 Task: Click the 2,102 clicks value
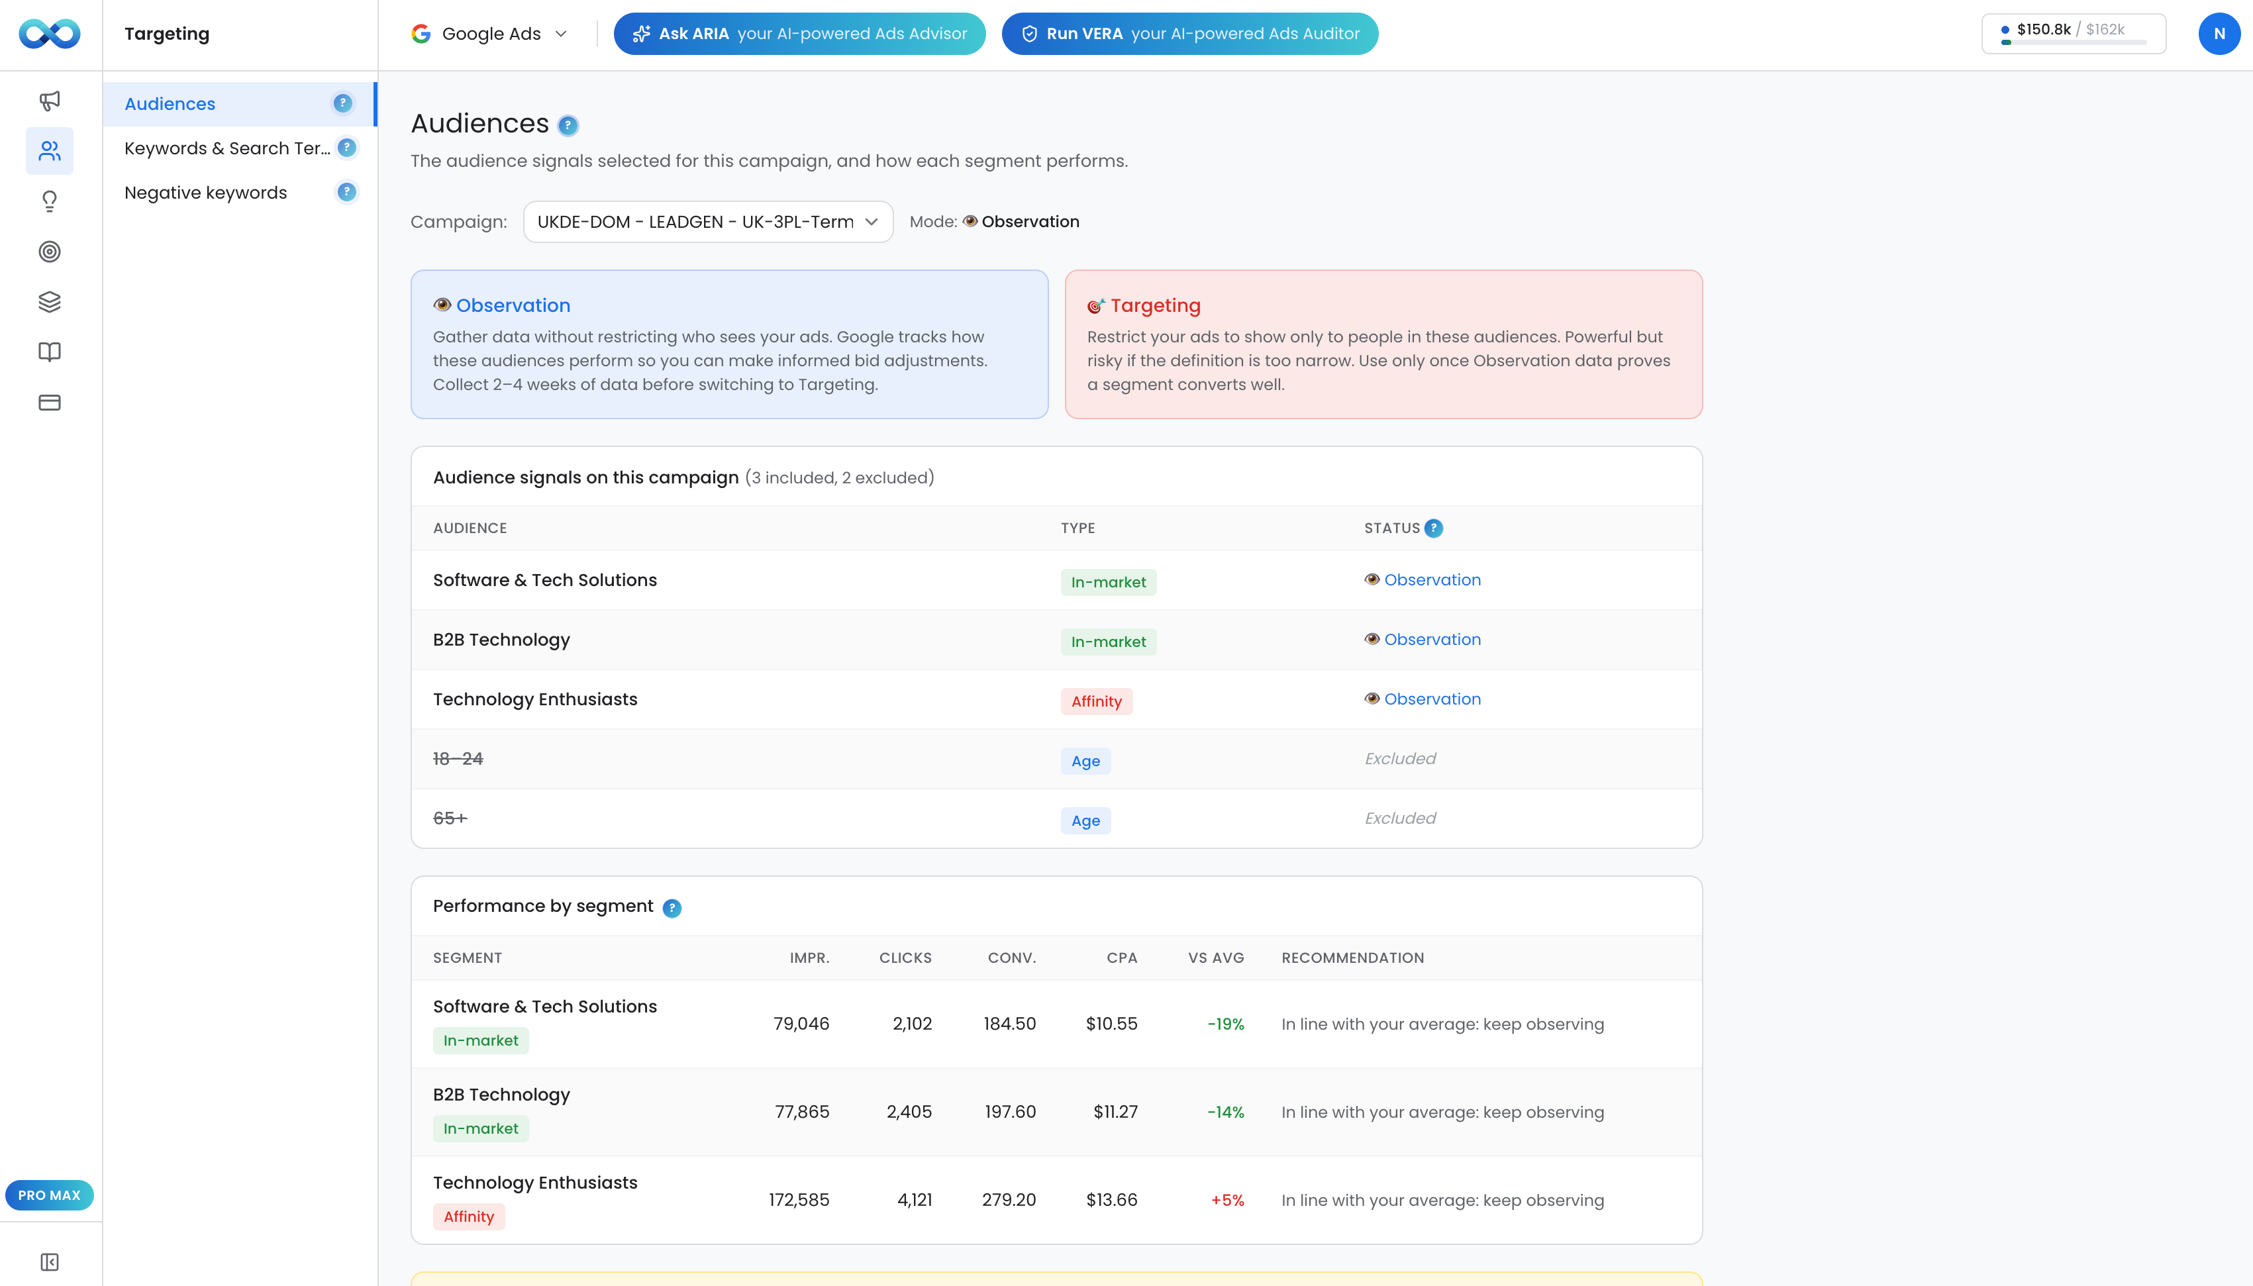913,1024
